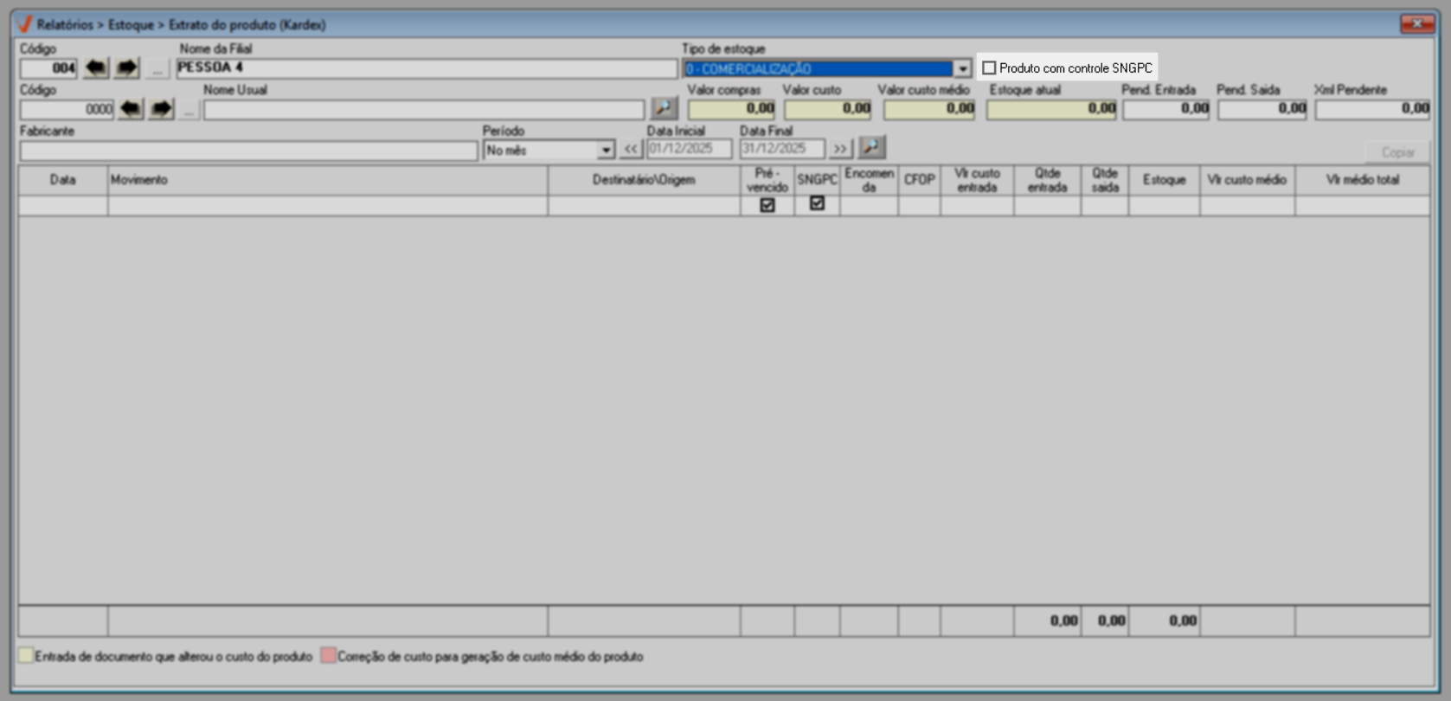Click the Vlr custo médio column header

[1247, 180]
